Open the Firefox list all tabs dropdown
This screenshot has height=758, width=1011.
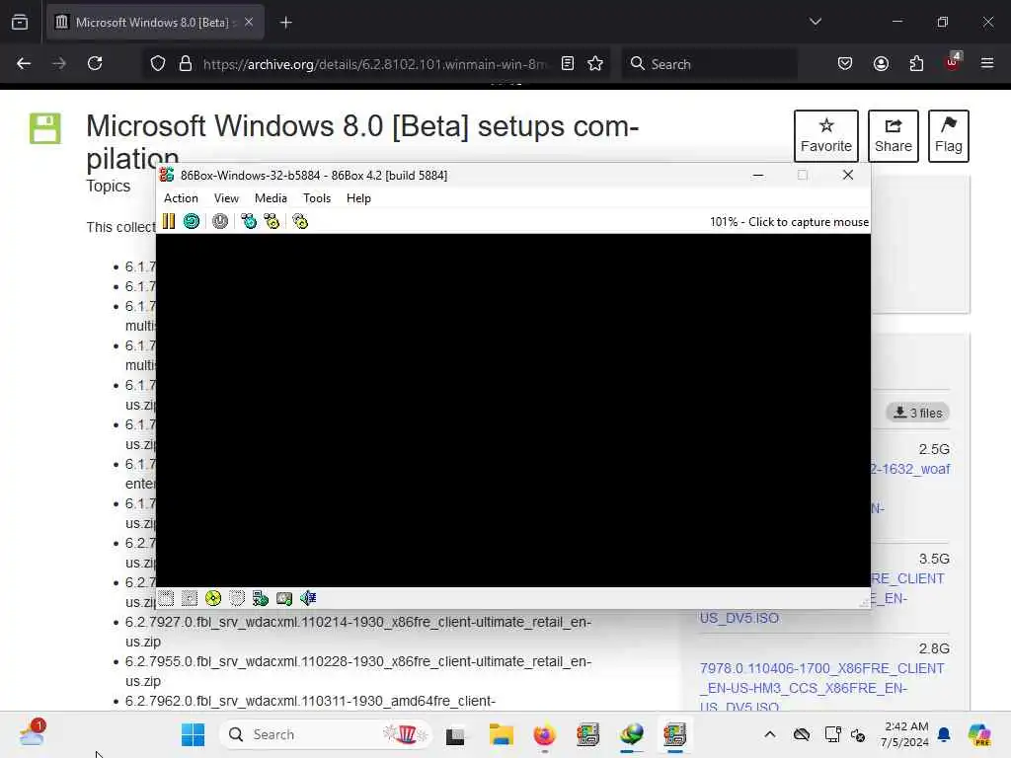coord(815,22)
